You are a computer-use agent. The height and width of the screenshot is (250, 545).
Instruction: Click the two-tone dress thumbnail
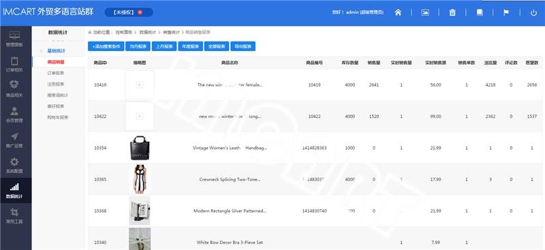140,179
